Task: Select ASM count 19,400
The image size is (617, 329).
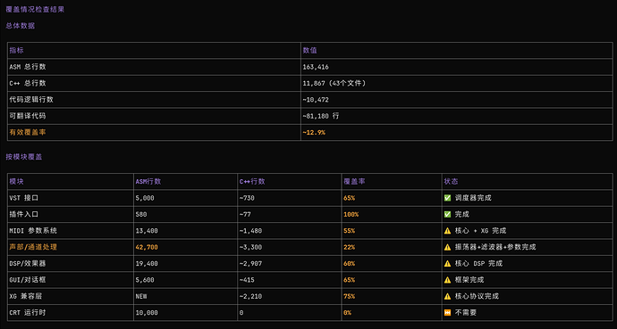Action: click(x=147, y=264)
